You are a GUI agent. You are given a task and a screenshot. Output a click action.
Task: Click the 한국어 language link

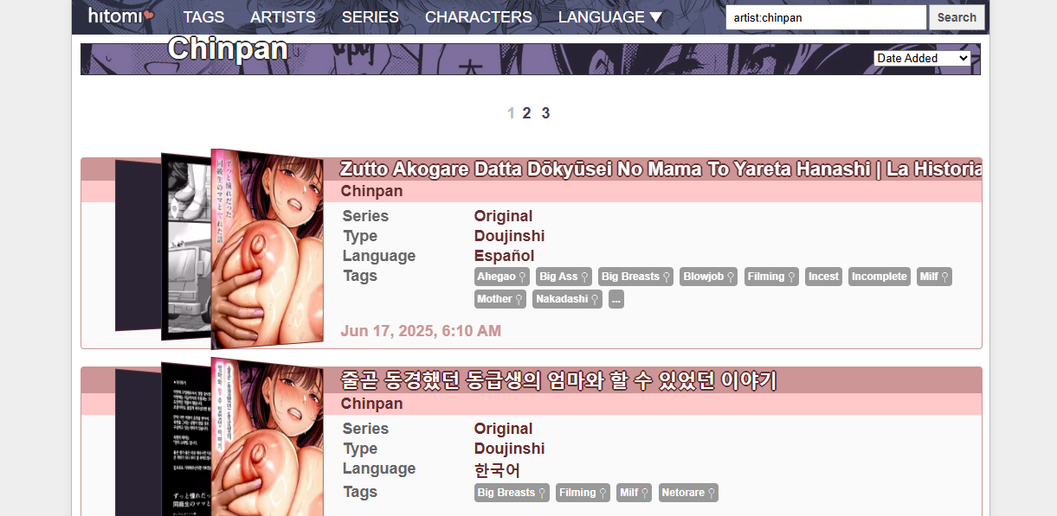(x=498, y=470)
